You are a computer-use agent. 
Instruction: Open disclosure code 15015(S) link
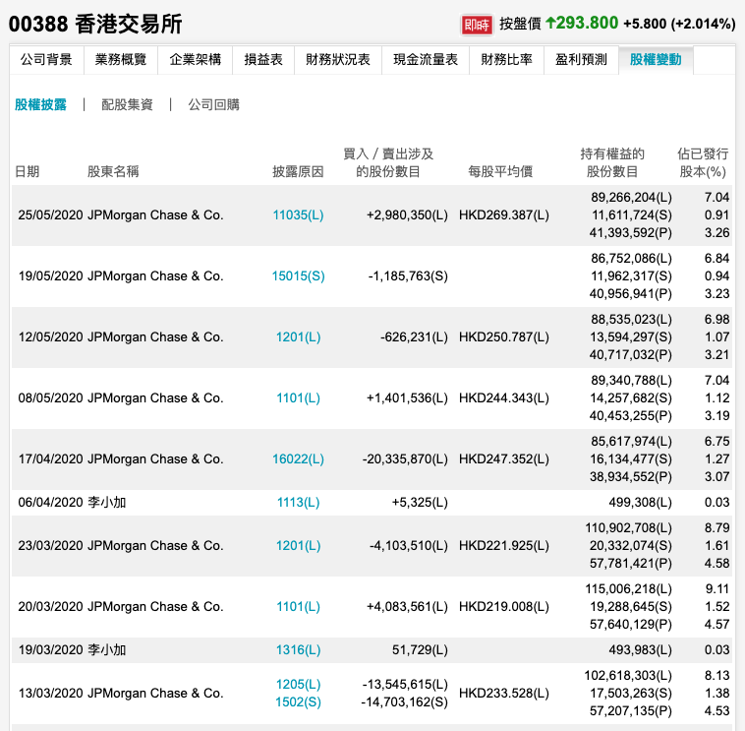pos(298,275)
